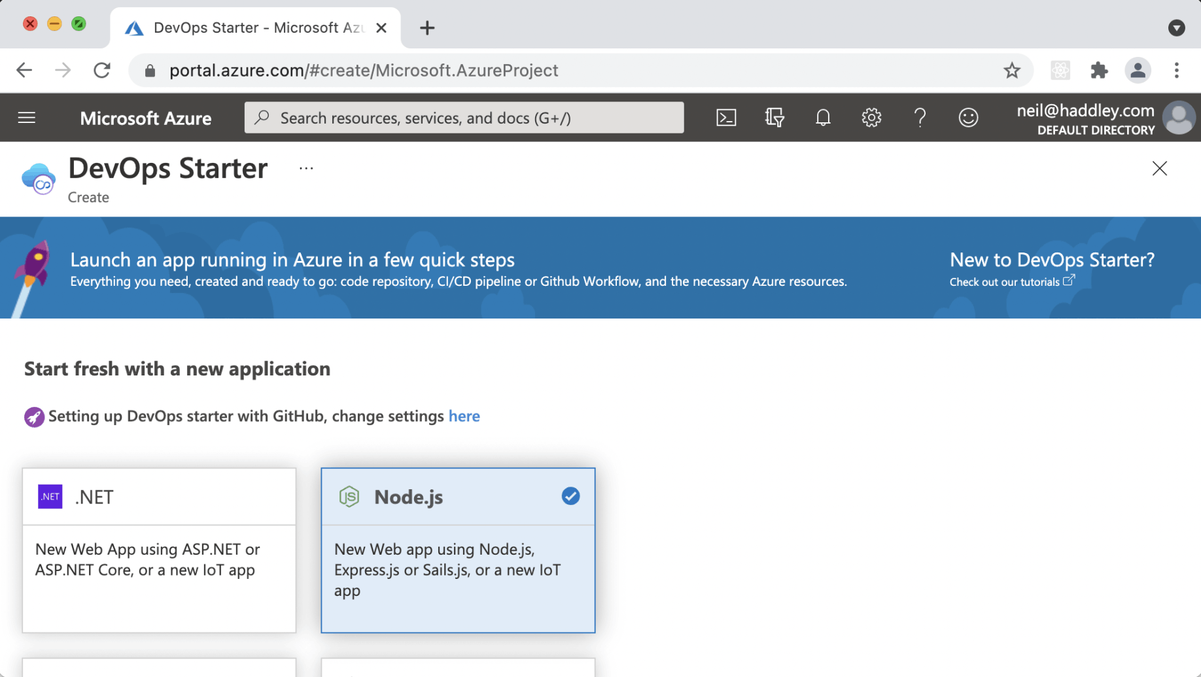Screen dimensions: 1201x677
Task: Expand the DevOps Starter ellipsis menu
Action: tap(306, 169)
